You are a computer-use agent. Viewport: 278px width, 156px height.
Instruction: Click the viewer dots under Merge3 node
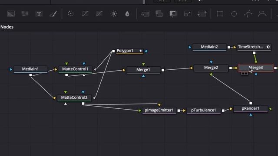tap(245, 73)
